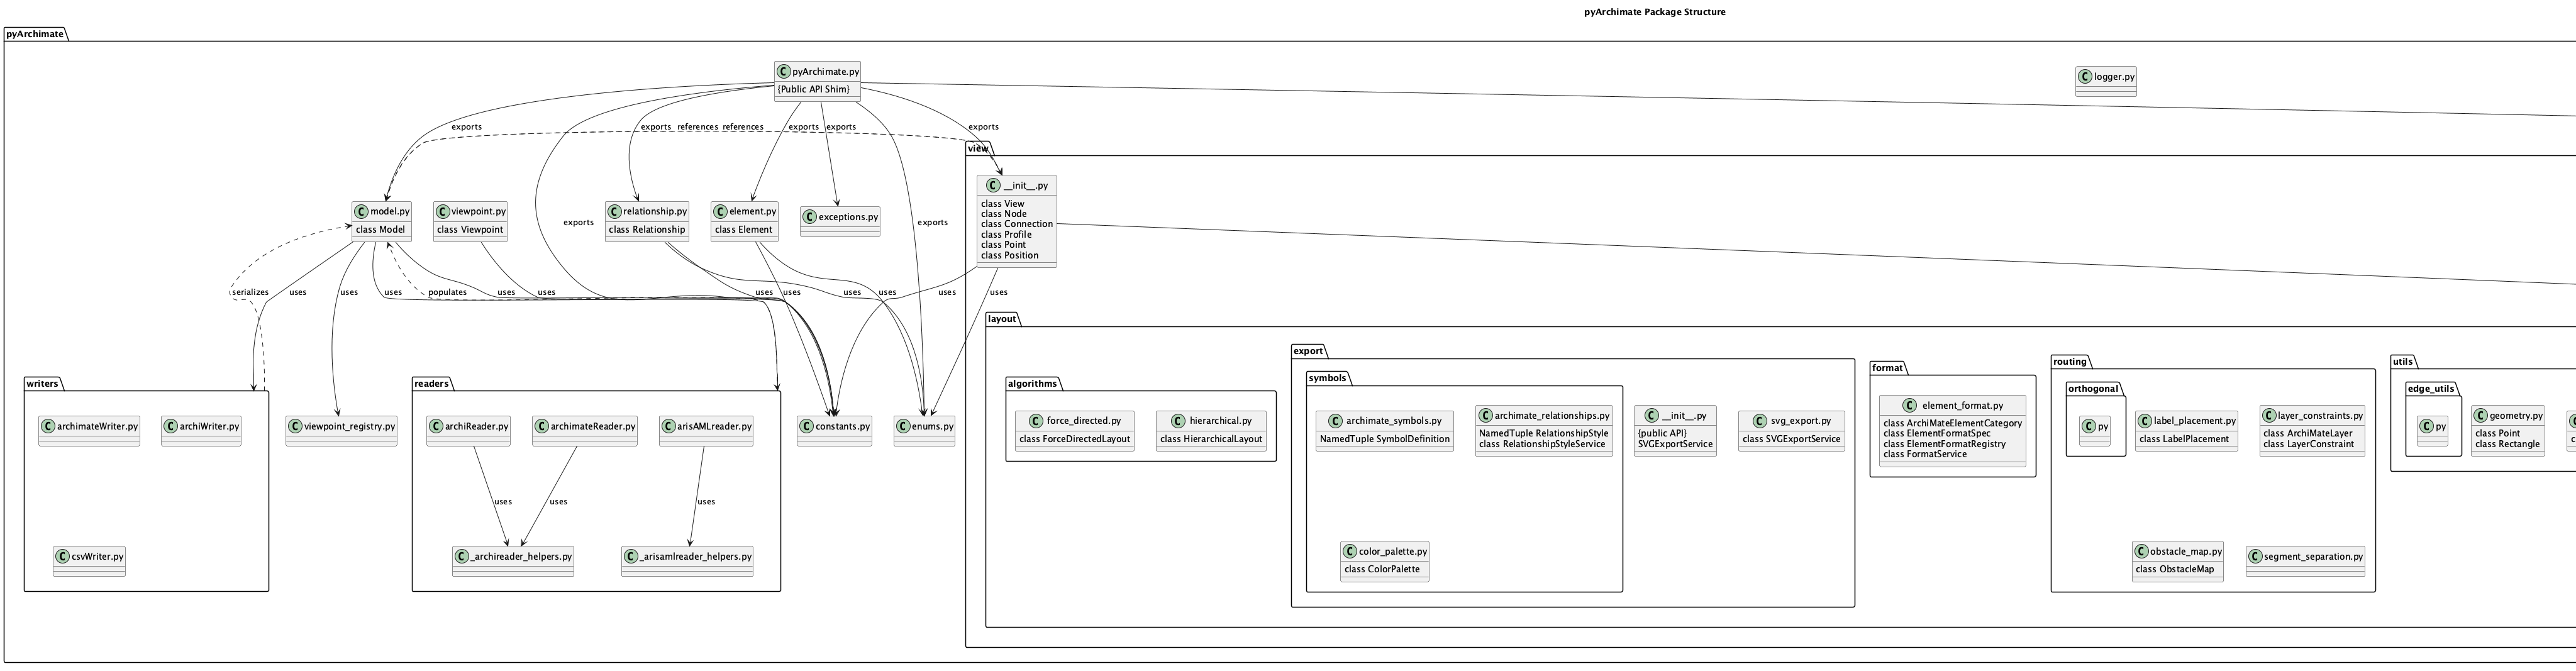2576x671 pixels.
Task: Select the 'class FormatService' line
Action: 1925,454
